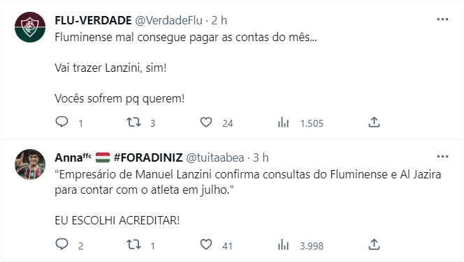
Task: Visit the @VerdadeFlu handle
Action: [168, 21]
